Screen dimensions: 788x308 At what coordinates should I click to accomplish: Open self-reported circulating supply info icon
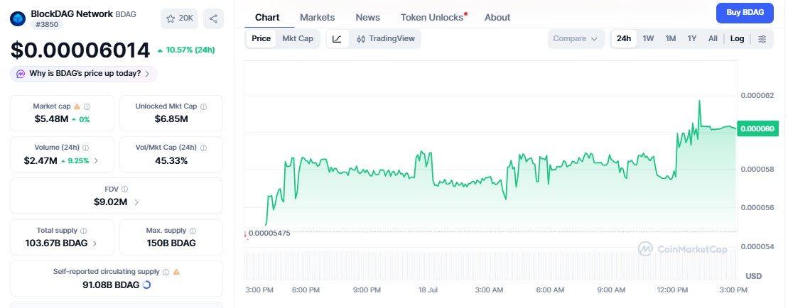166,272
